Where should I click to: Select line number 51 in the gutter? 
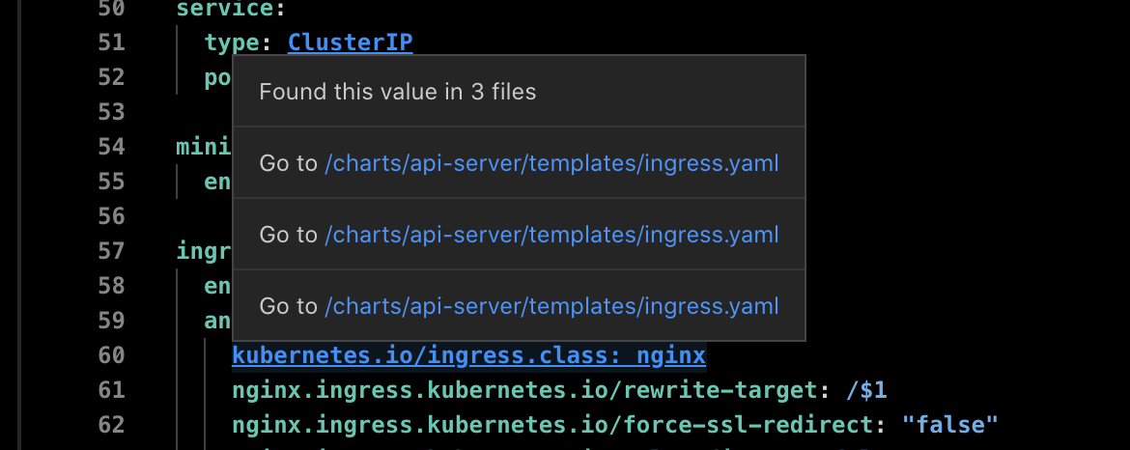point(111,42)
